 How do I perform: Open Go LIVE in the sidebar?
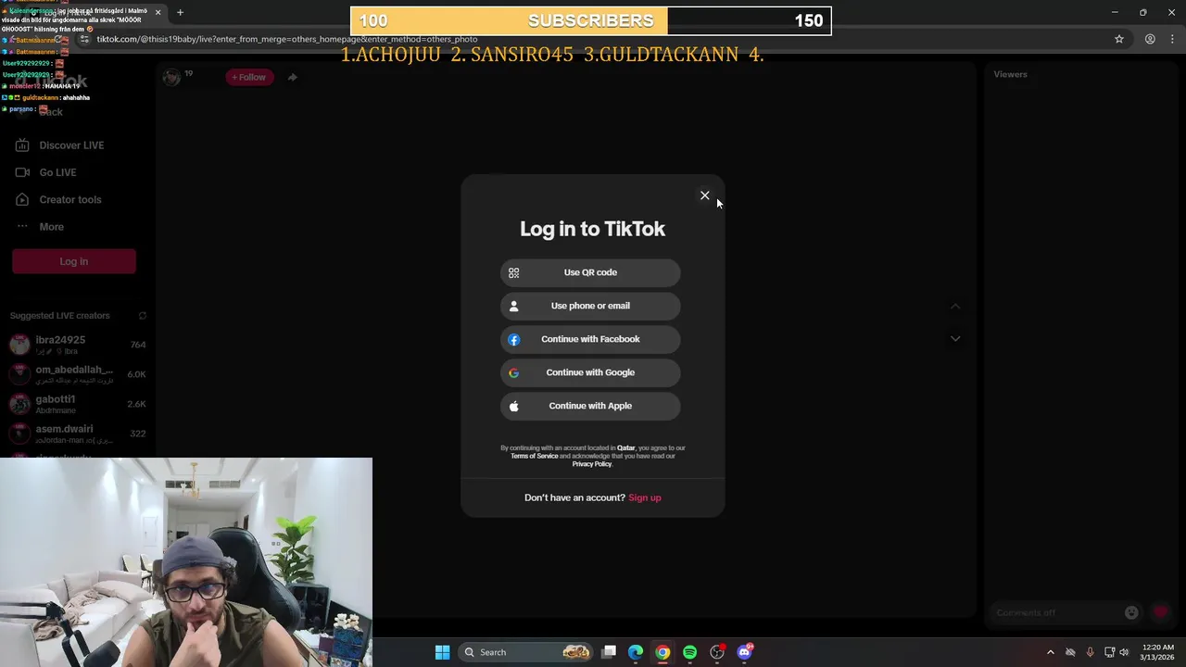point(74,172)
